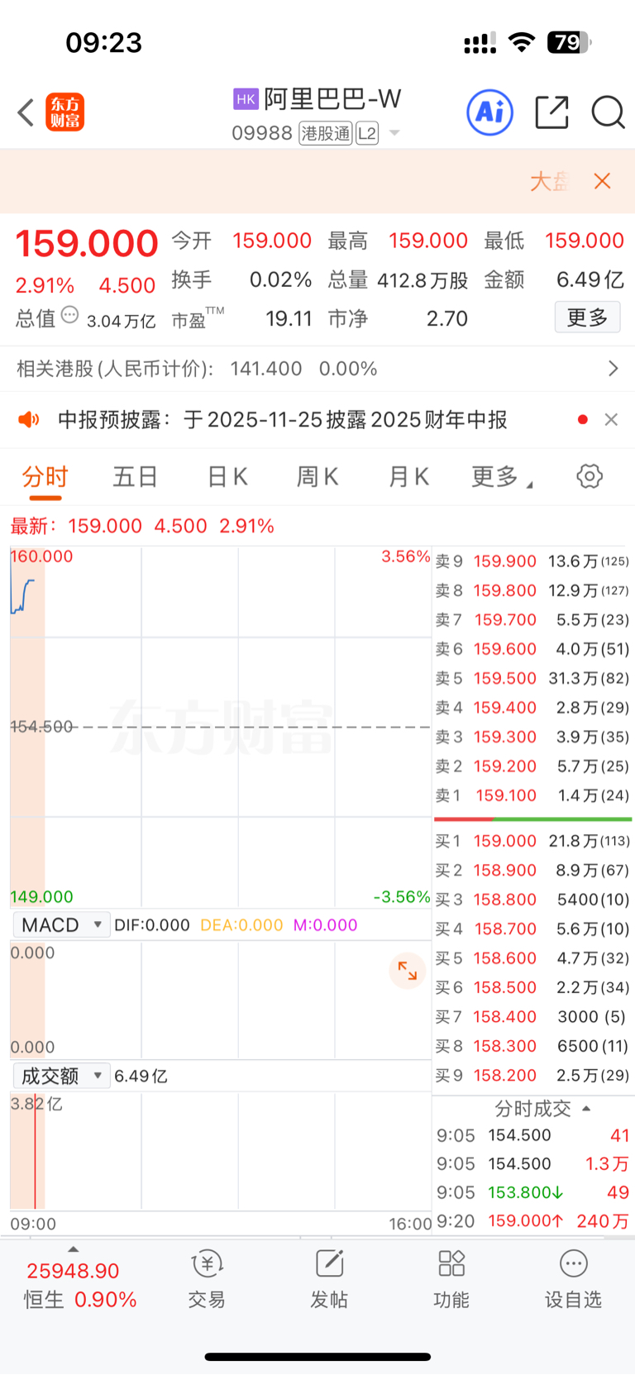Open the 功能 functions icon
Viewport: 635px width, 1375px height.
tap(451, 1279)
